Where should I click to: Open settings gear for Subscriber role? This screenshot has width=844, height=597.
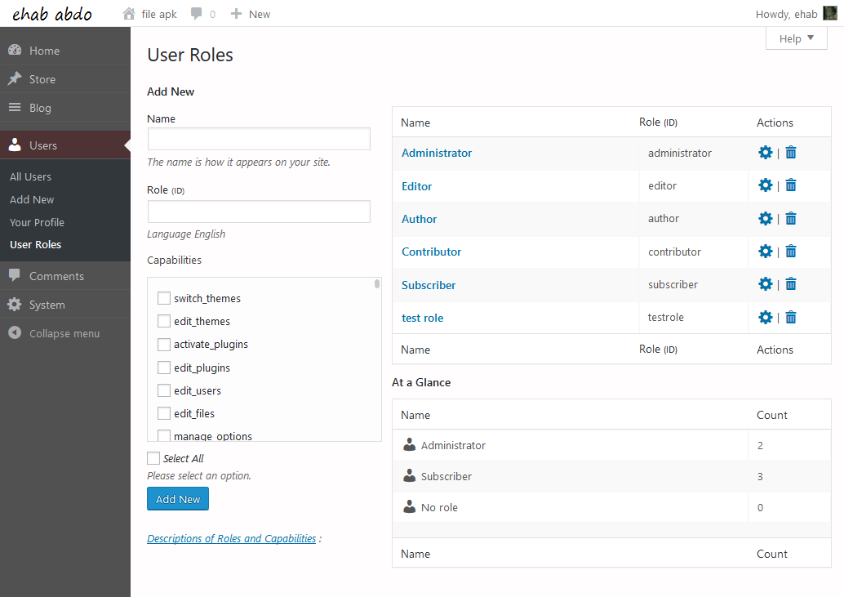point(765,283)
